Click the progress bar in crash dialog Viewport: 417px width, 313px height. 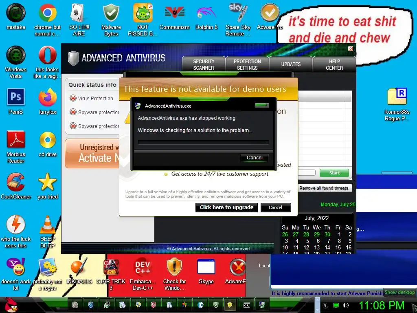click(x=204, y=142)
